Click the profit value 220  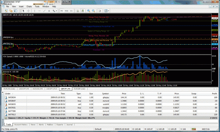coord(216,114)
